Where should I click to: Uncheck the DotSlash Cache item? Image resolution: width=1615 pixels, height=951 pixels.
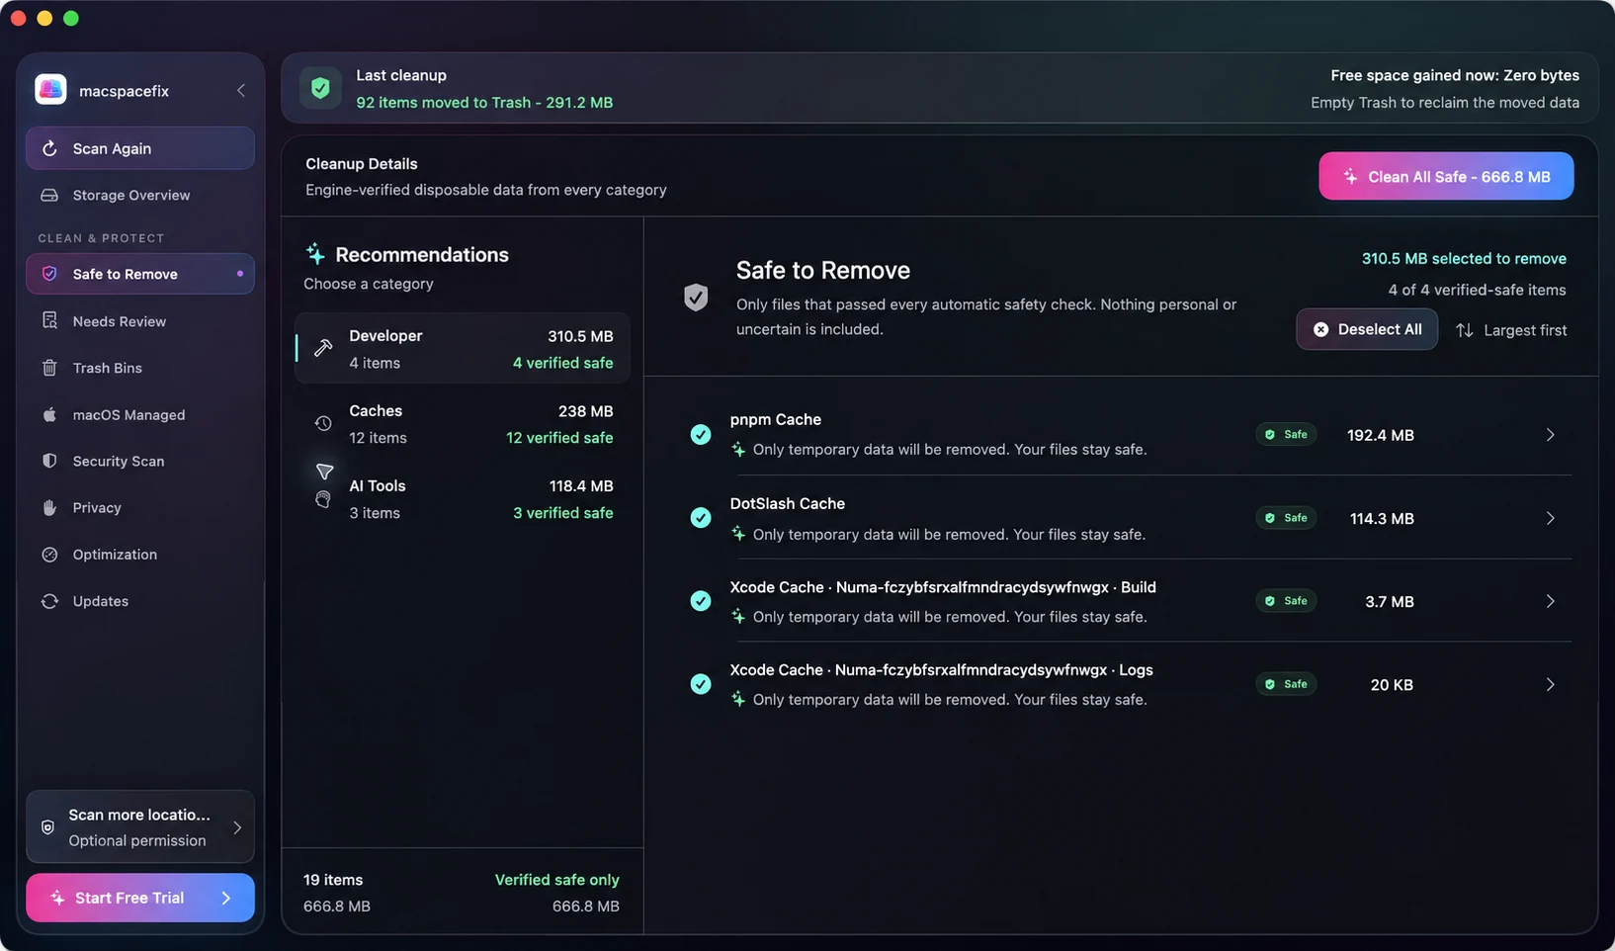point(701,518)
